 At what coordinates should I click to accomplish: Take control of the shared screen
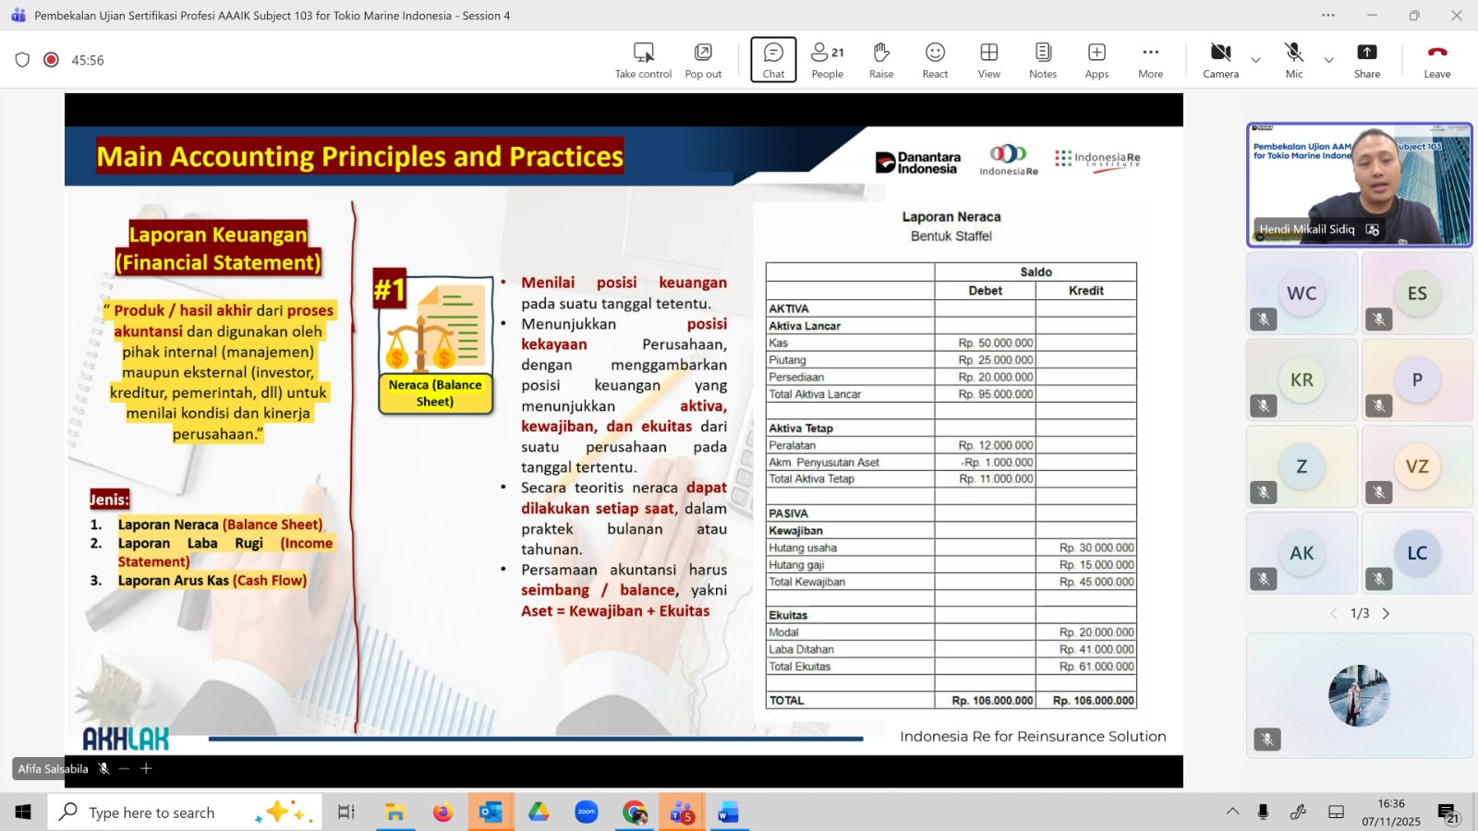(x=643, y=60)
